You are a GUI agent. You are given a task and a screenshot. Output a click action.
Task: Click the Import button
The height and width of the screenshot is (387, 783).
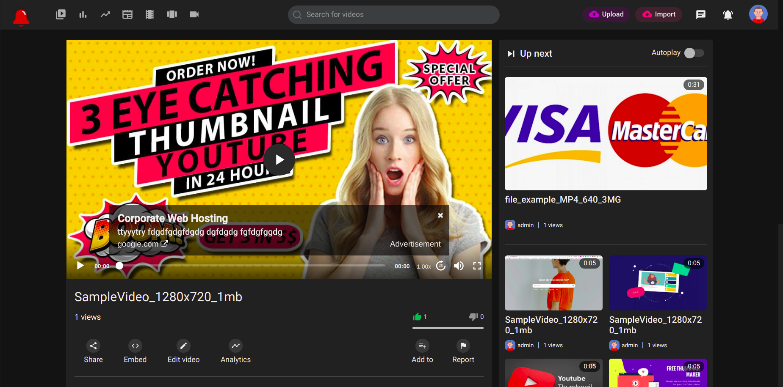point(658,14)
